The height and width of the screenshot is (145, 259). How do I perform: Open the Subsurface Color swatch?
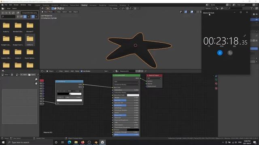pos(133,95)
